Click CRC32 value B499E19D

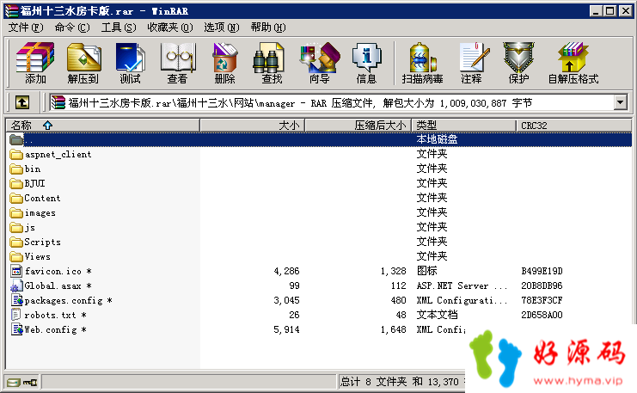click(542, 271)
